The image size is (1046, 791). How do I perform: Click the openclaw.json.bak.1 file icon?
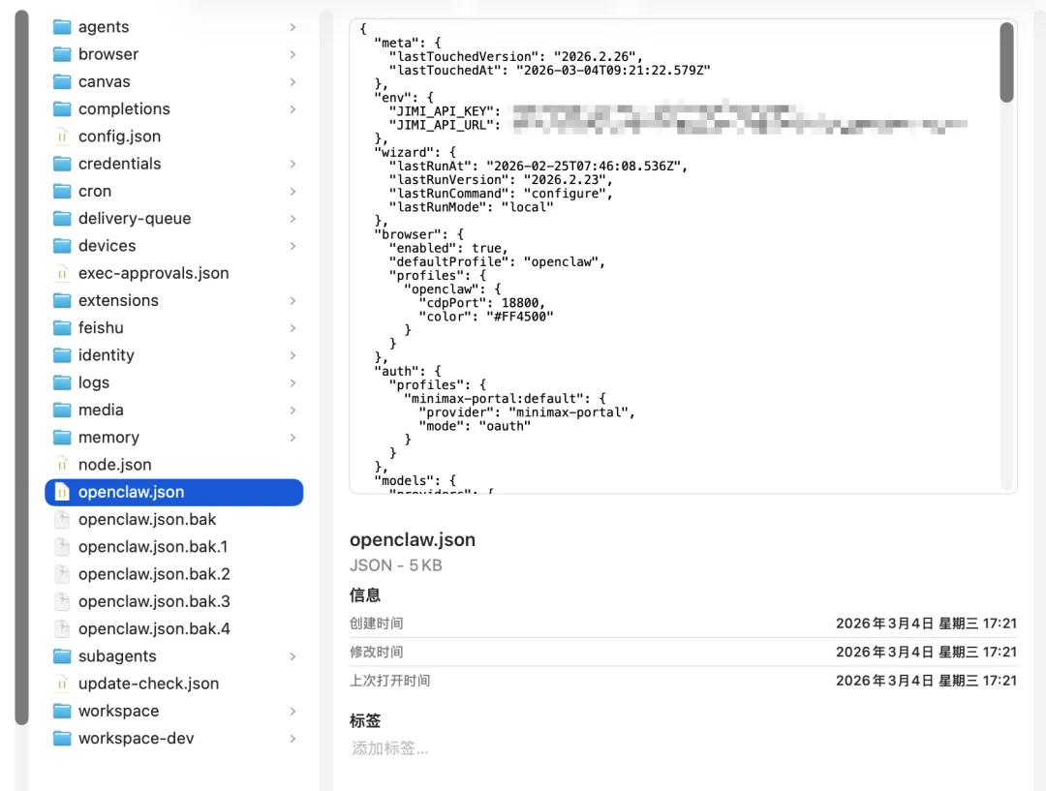coord(62,546)
